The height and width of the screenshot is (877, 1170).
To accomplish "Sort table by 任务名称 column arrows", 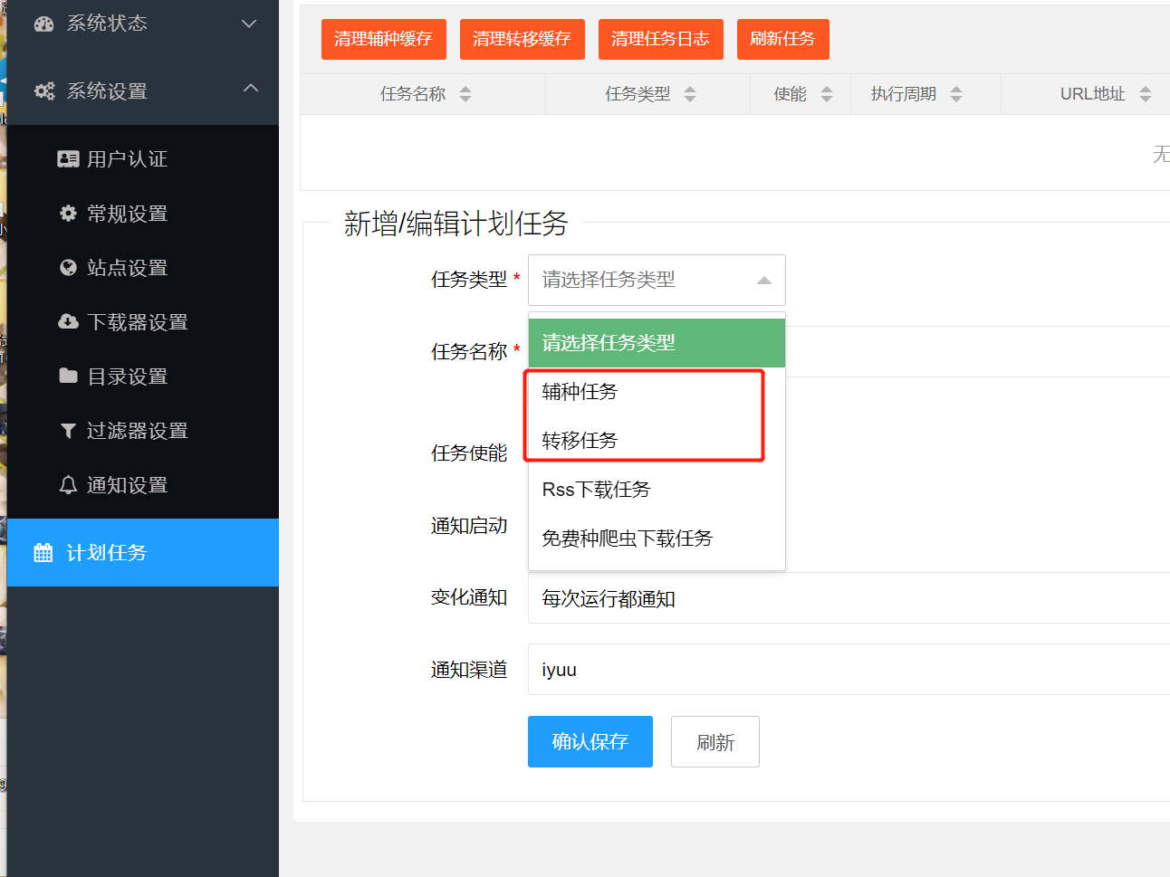I will [465, 94].
